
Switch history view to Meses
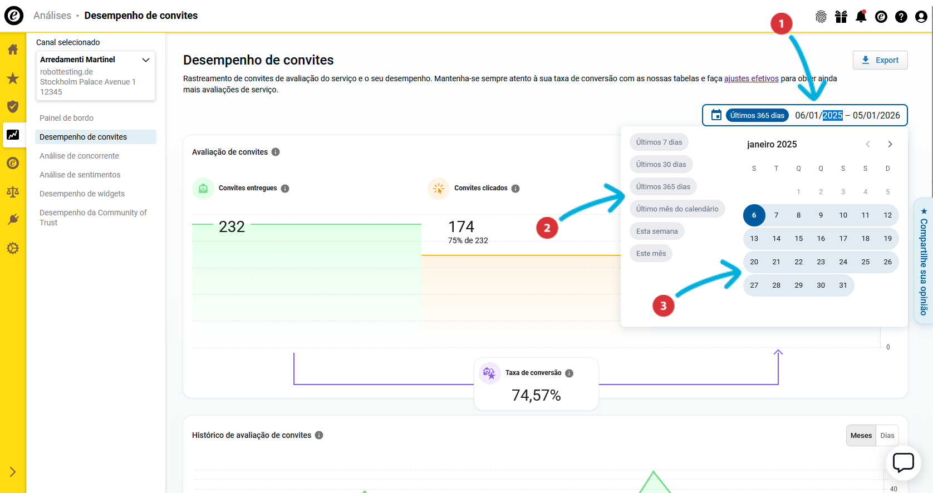coord(861,436)
